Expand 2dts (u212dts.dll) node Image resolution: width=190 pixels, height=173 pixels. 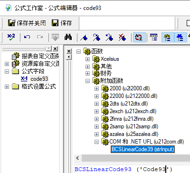(96, 104)
